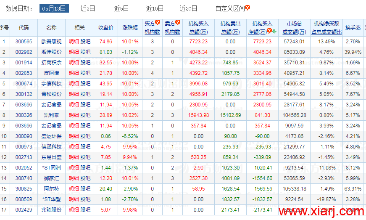This screenshot has height=220, width=366.
Task: Open stock code 300326
Action: 24,115
